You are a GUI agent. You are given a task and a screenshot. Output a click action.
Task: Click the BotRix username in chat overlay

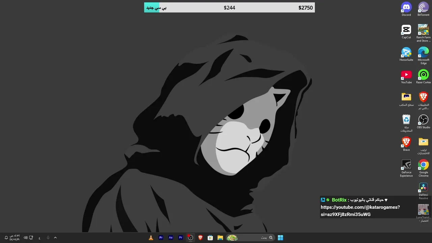pyautogui.click(x=339, y=200)
